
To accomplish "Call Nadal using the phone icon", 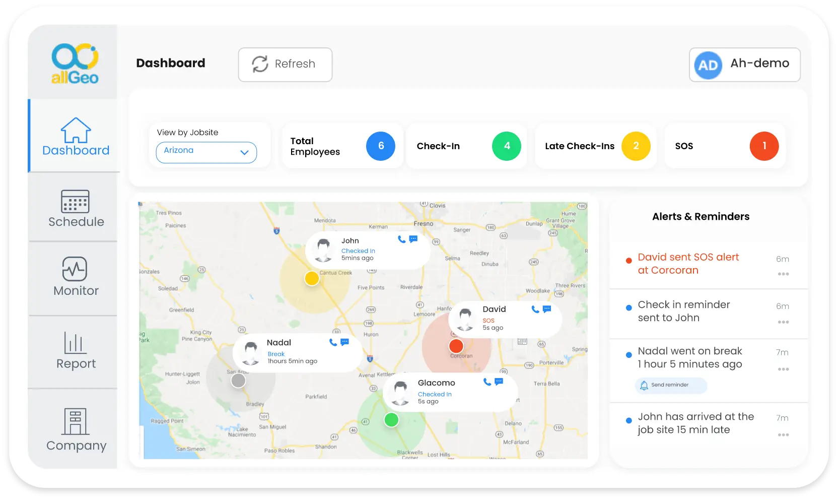I will (x=333, y=342).
